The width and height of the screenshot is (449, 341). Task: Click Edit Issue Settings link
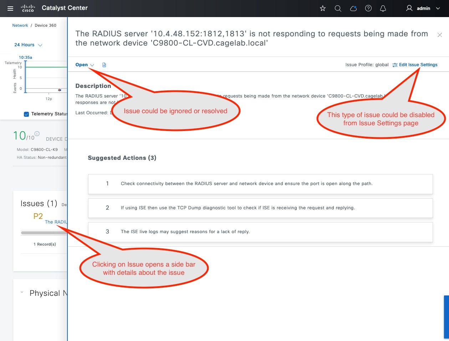tap(418, 65)
